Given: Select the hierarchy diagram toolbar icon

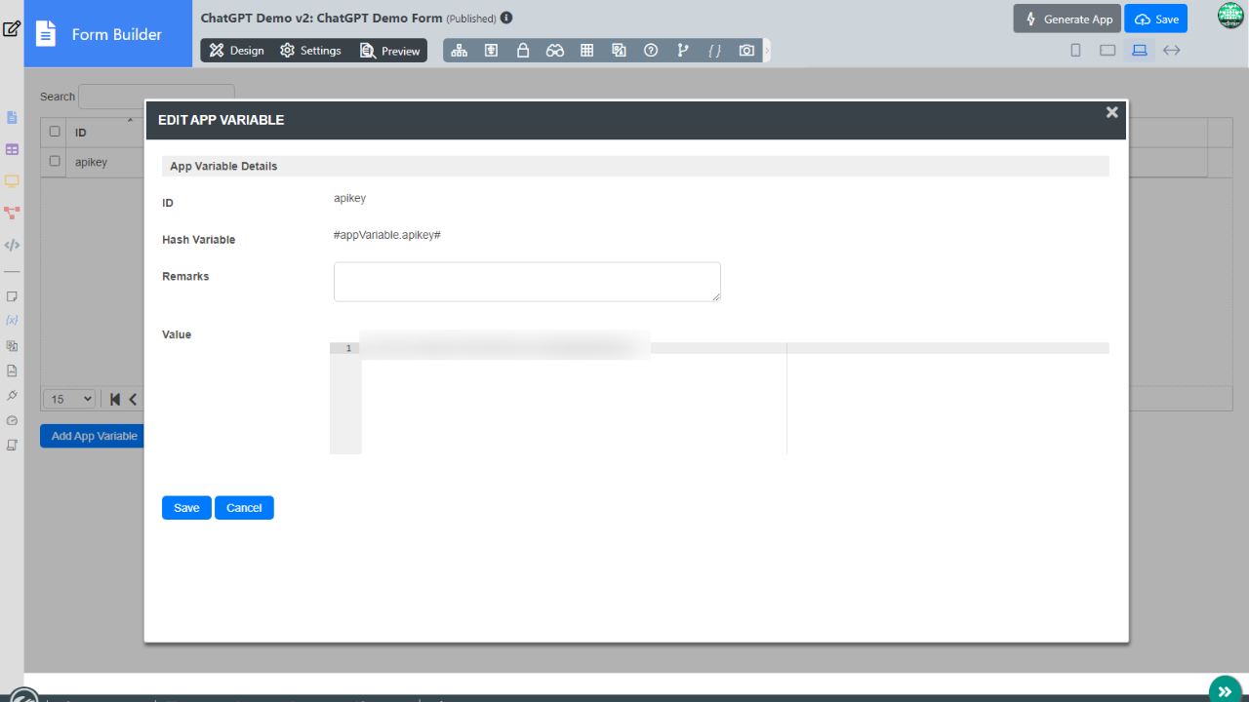Looking at the screenshot, I should [460, 51].
